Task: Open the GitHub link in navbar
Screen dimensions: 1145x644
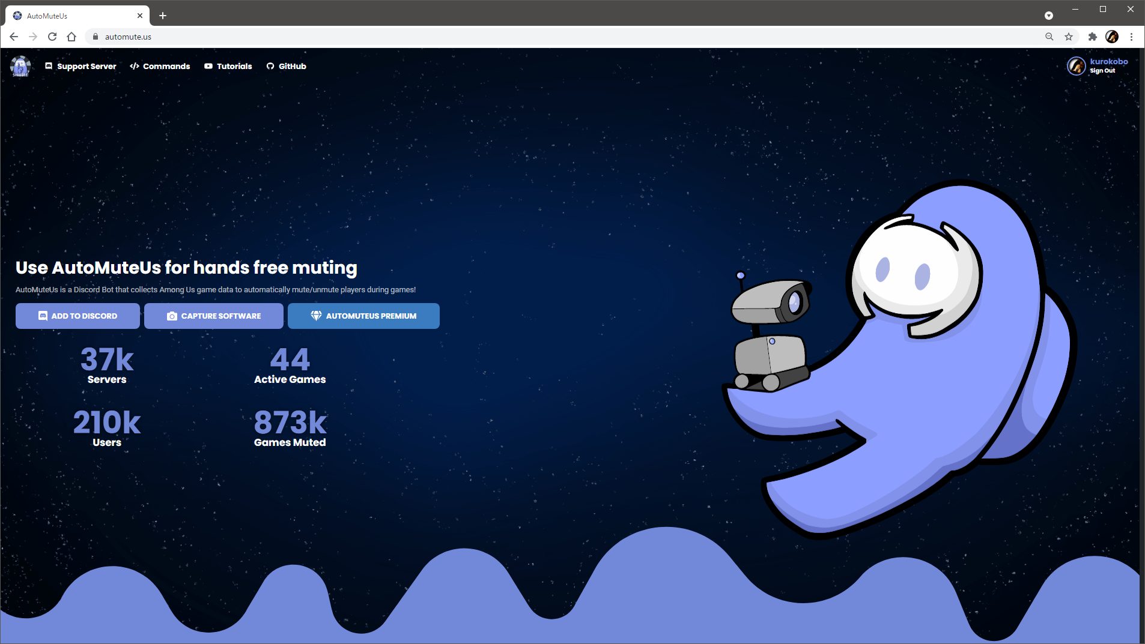Action: [287, 67]
